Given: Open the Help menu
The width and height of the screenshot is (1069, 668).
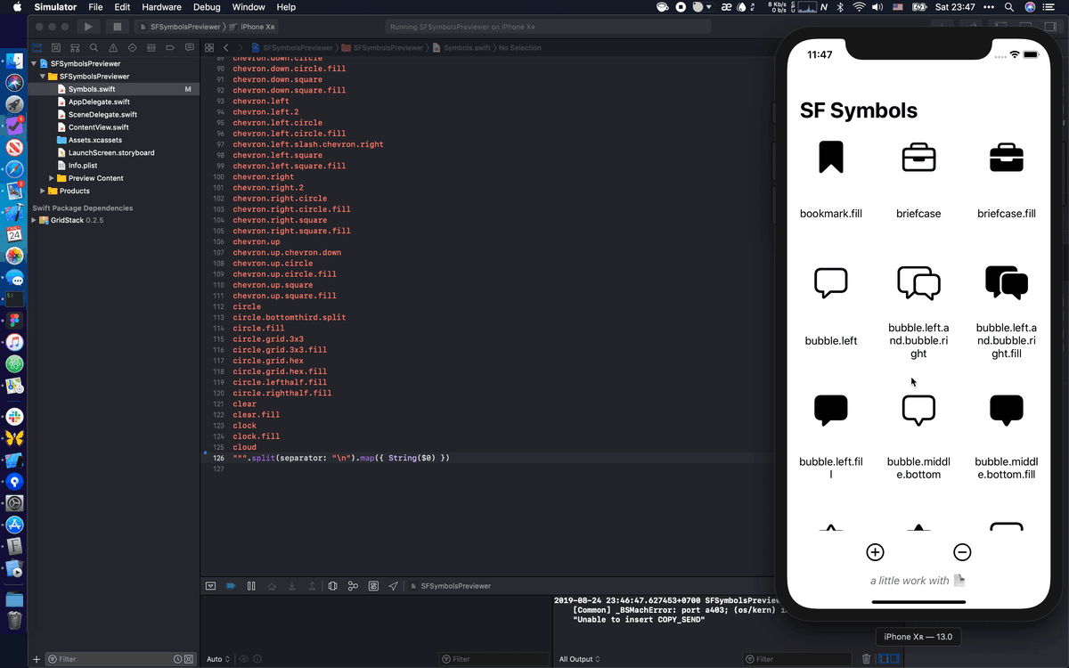Looking at the screenshot, I should click(286, 7).
